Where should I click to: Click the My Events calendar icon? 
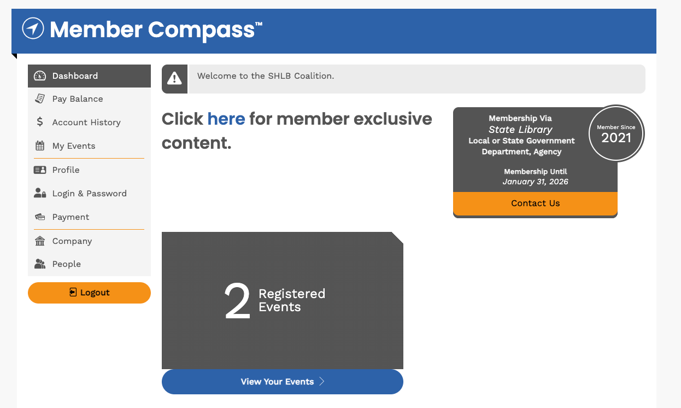click(x=40, y=146)
